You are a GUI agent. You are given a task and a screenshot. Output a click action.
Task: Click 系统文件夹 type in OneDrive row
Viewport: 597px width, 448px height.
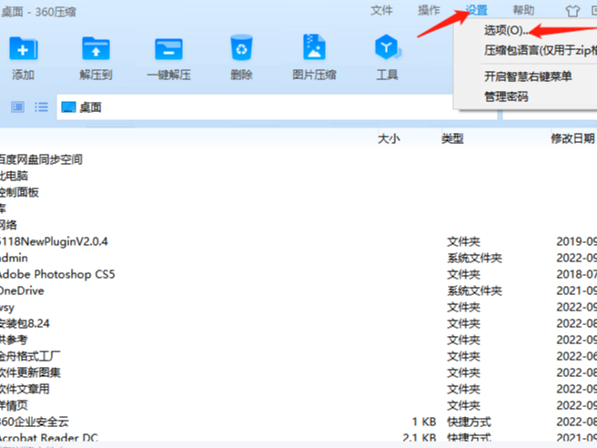[474, 290]
